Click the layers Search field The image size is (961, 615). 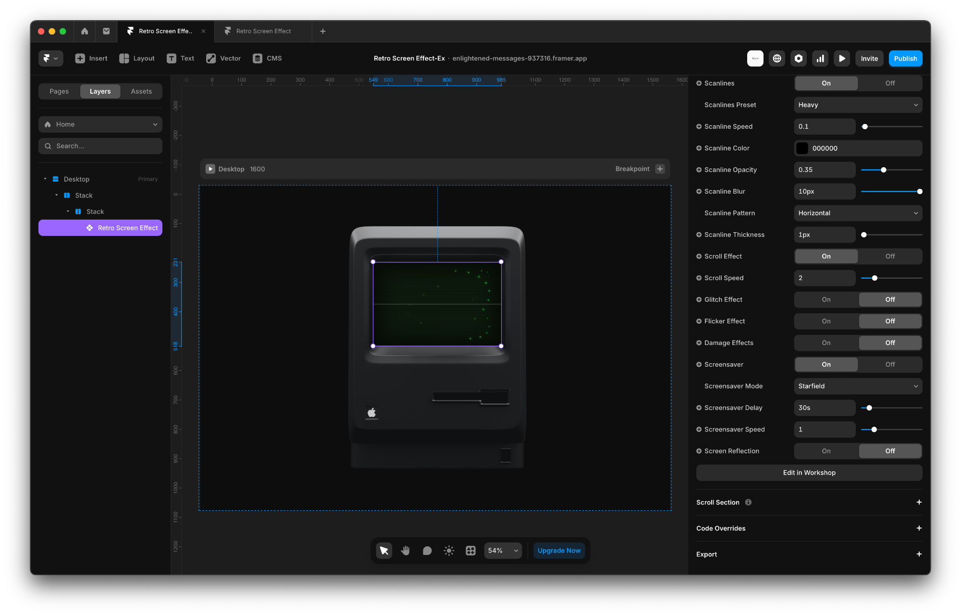pyautogui.click(x=100, y=146)
